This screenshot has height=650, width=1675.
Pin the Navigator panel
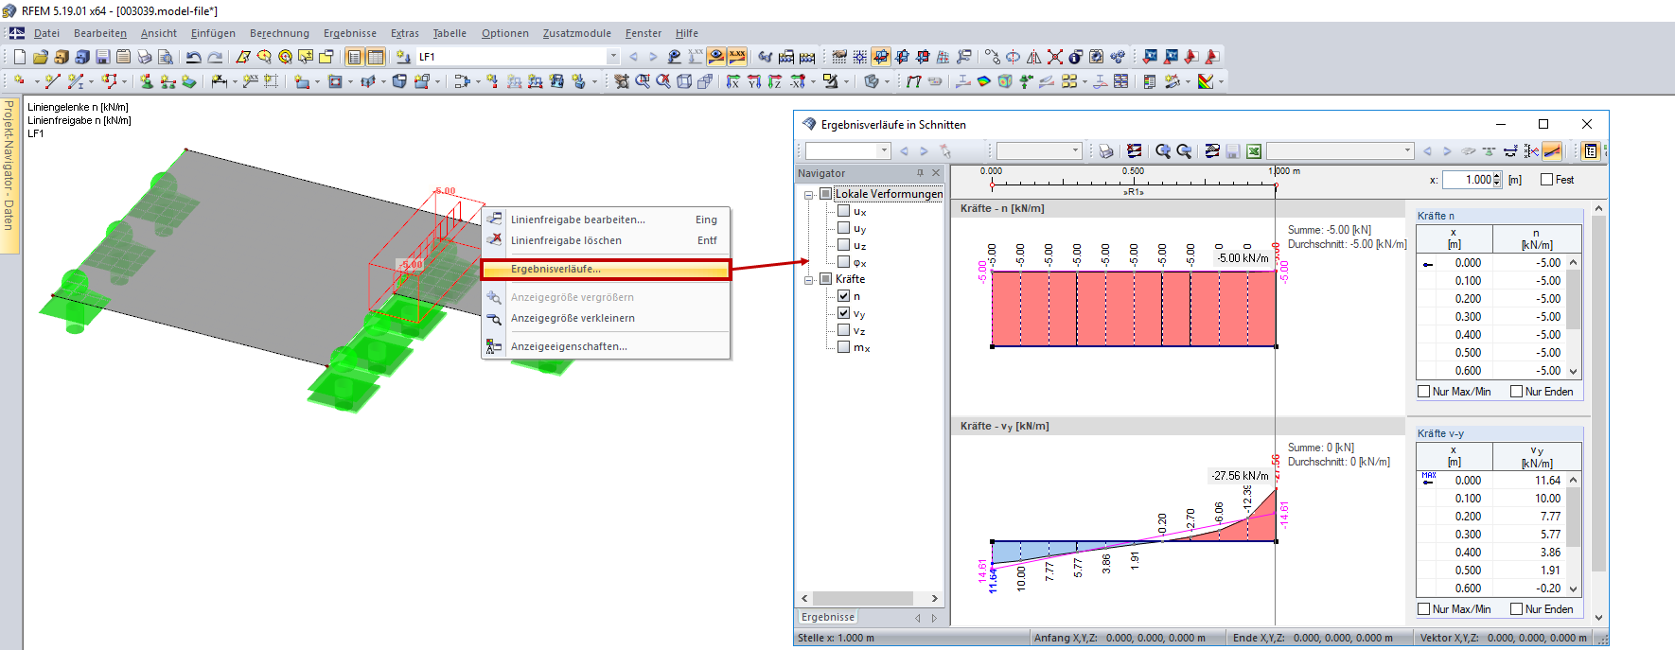tap(920, 173)
